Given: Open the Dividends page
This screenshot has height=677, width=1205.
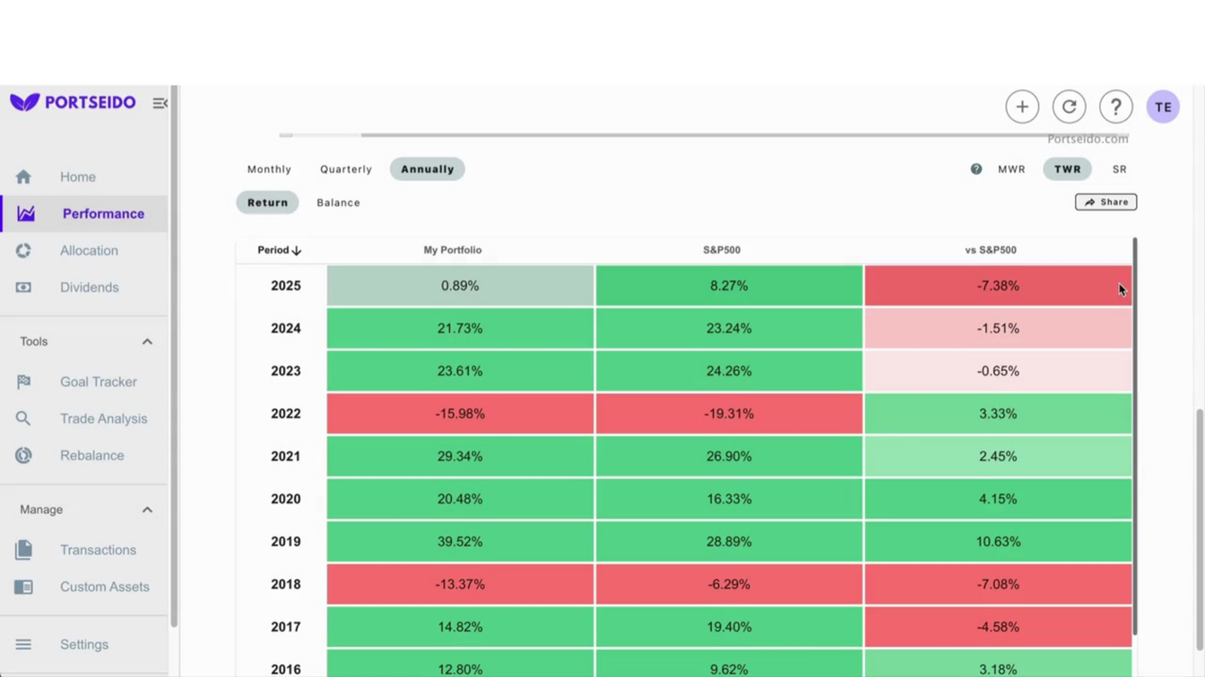Looking at the screenshot, I should point(89,287).
